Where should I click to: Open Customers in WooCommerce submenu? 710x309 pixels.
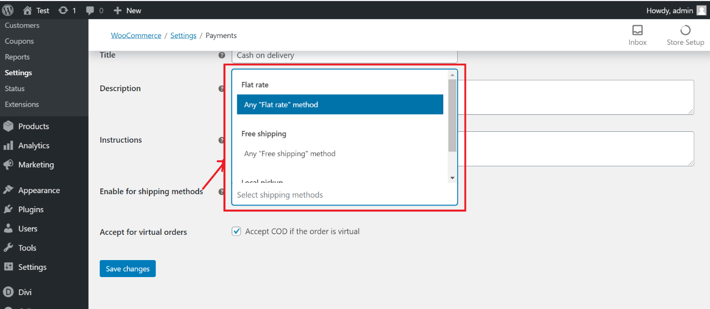click(x=22, y=25)
